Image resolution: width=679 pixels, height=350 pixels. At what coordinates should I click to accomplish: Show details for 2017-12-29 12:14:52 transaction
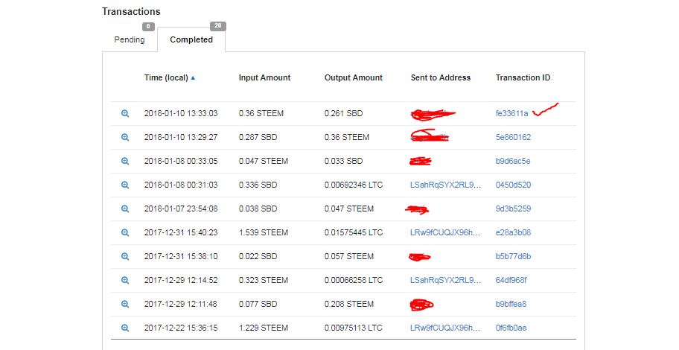point(125,280)
